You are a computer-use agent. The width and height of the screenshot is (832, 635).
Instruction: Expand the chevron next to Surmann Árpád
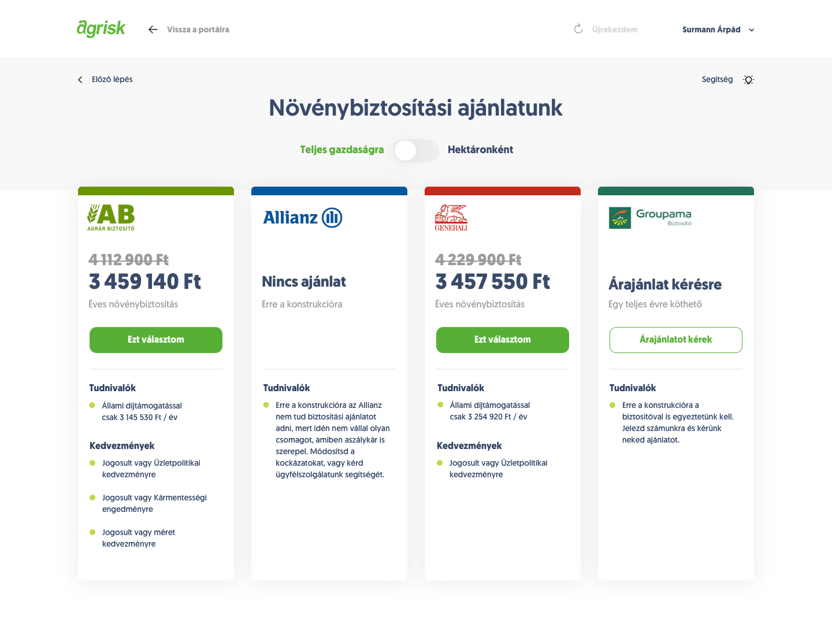point(752,30)
